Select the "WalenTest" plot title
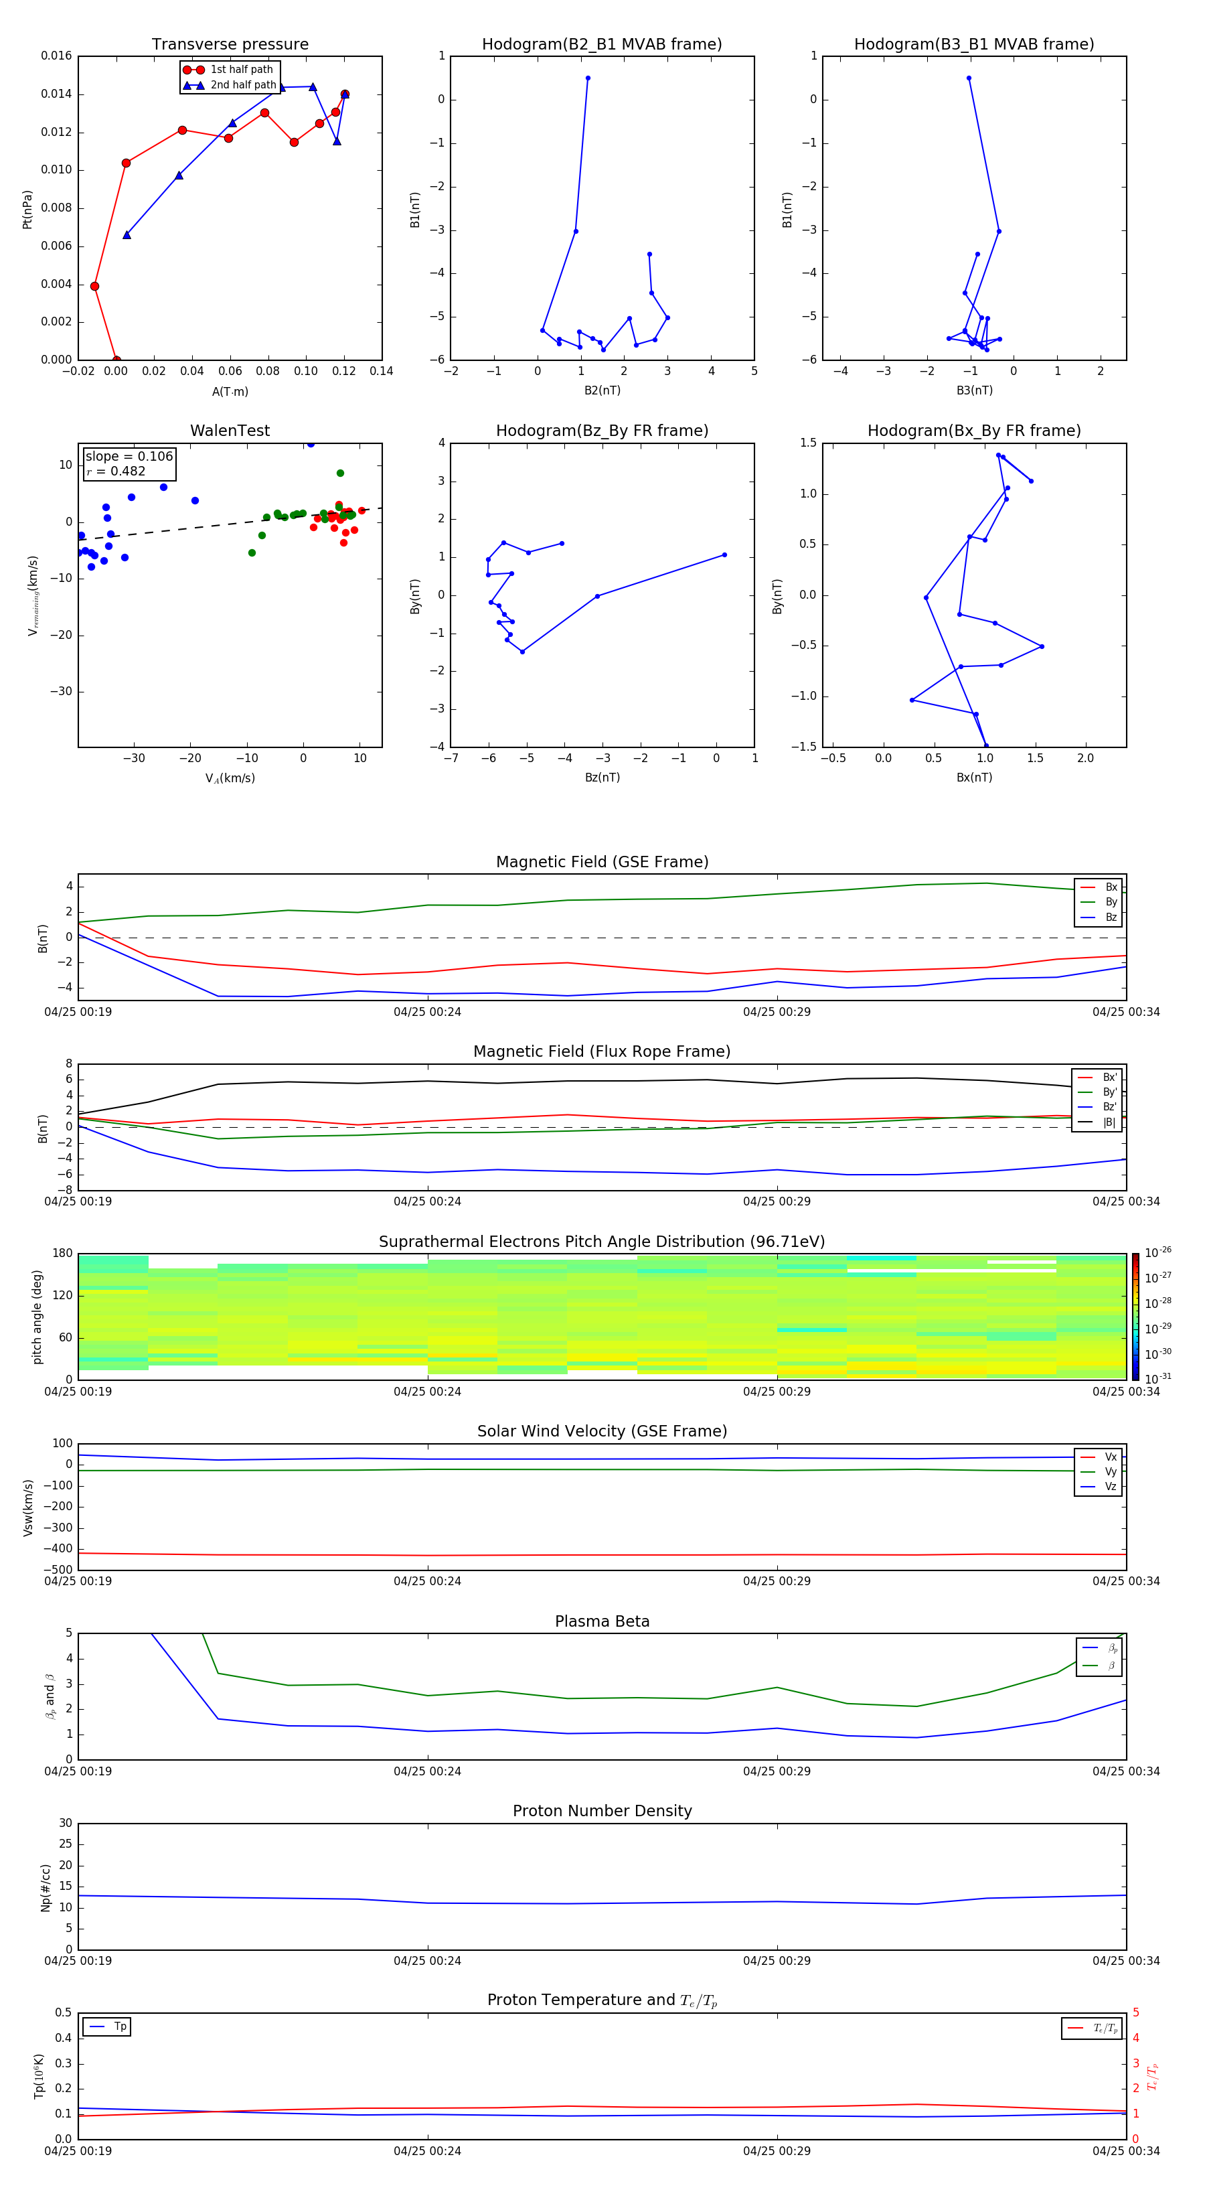Viewport: 1205px width, 2210px height. click(230, 431)
